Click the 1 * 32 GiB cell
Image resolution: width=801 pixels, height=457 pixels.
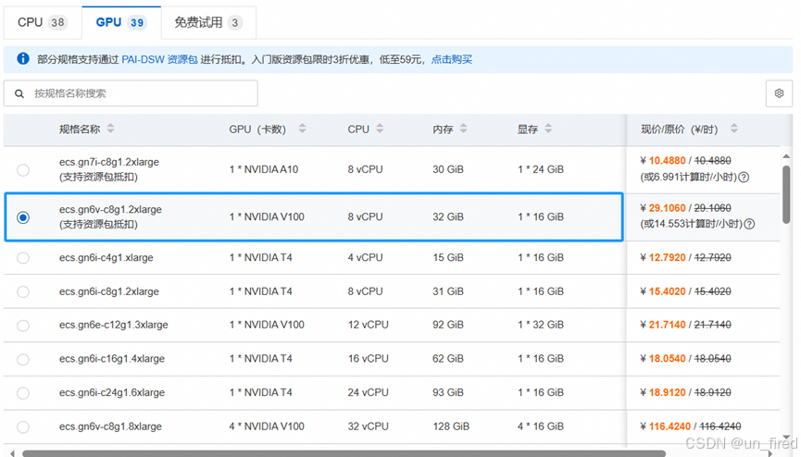[x=541, y=325]
